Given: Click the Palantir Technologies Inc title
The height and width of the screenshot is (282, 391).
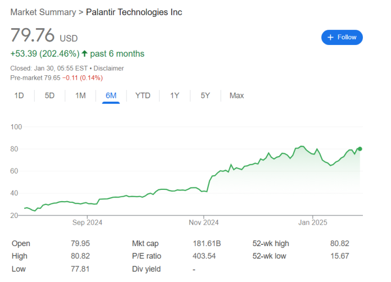Looking at the screenshot, I should (134, 12).
